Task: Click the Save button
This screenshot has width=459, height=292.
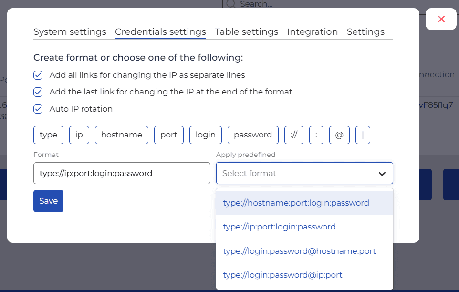Action: [x=48, y=201]
